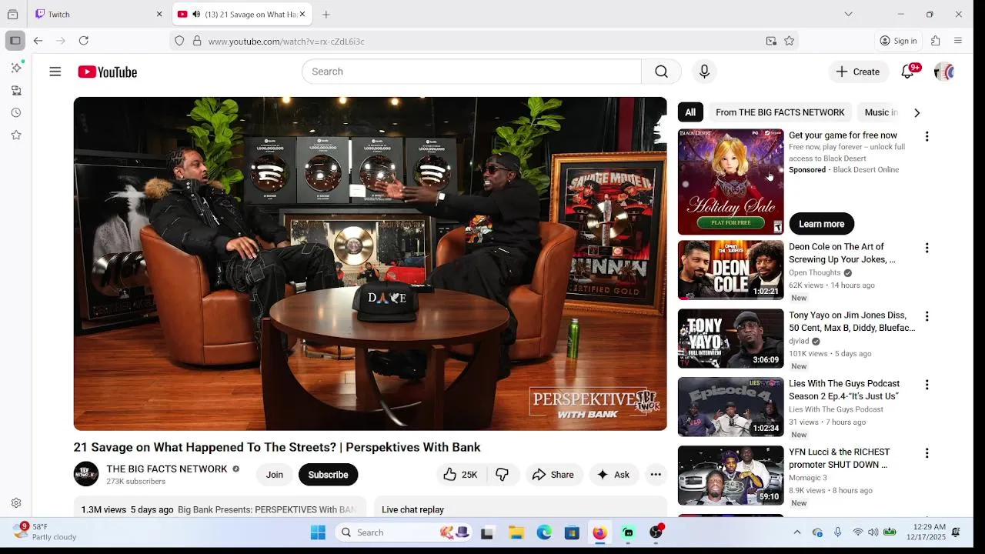The image size is (985, 554).
Task: Open the account avatar menu
Action: [944, 72]
